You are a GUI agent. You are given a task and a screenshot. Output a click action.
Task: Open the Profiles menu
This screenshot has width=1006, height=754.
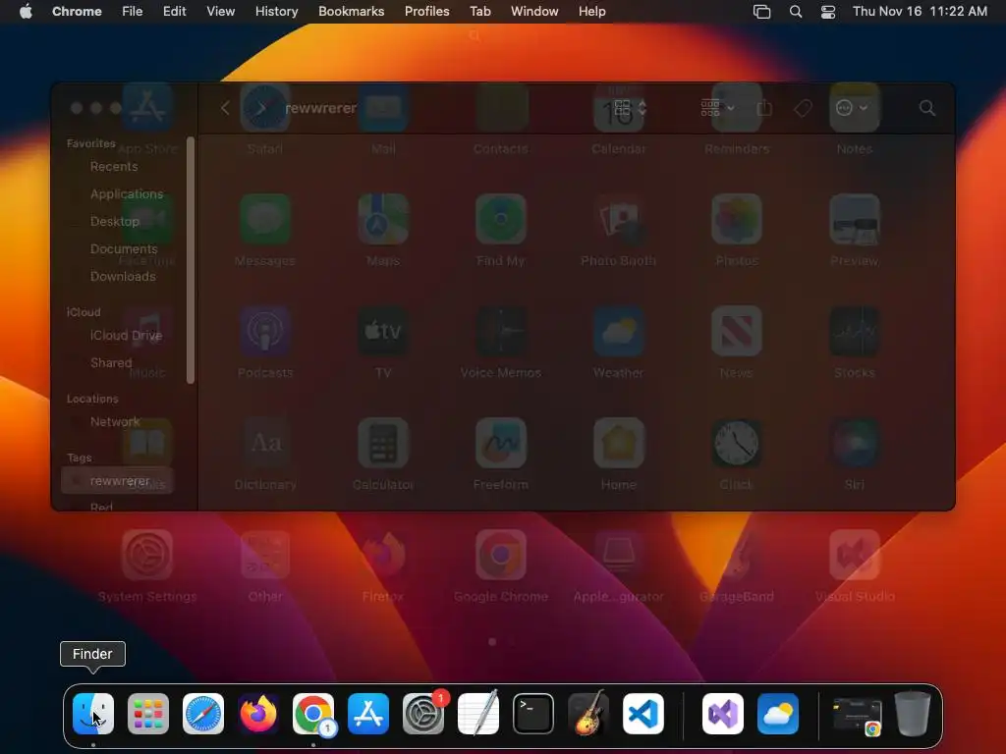coord(426,11)
